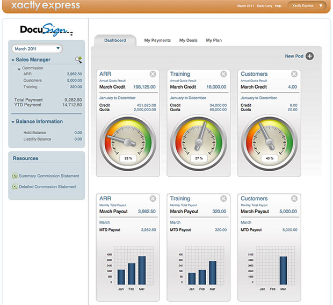Close the Training Annual Quota Result pod

point(223,74)
